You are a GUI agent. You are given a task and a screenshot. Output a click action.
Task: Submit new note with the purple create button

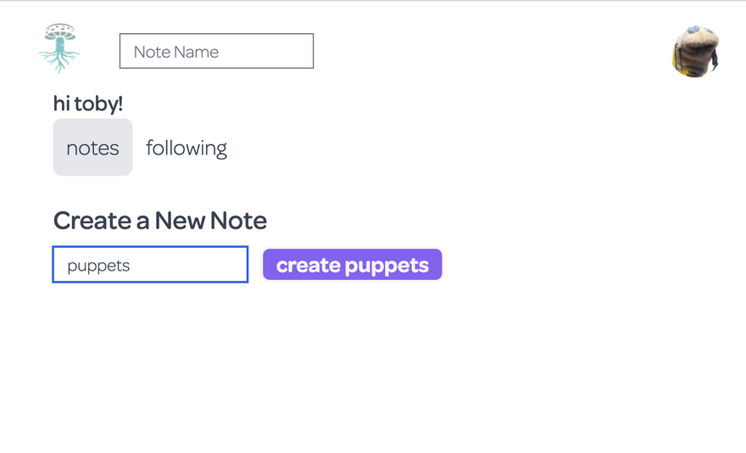click(353, 265)
